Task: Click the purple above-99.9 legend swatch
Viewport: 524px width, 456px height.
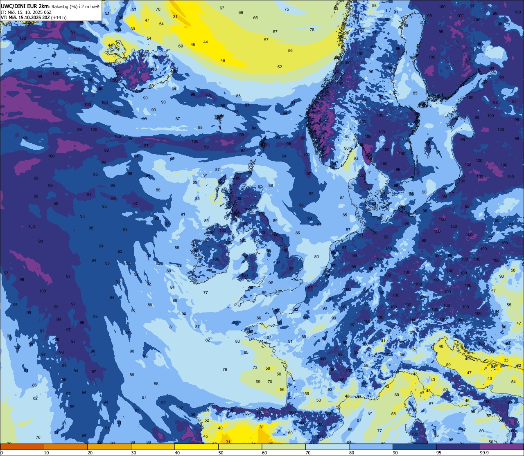Action: [501, 447]
